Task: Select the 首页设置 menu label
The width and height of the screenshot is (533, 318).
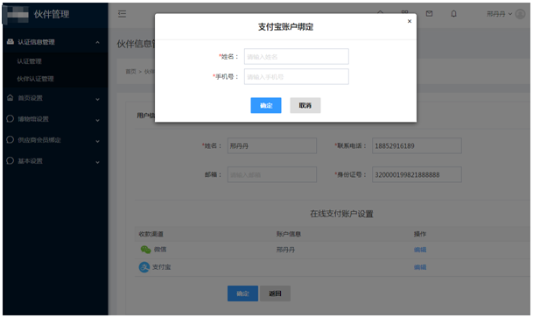Action: (31, 98)
